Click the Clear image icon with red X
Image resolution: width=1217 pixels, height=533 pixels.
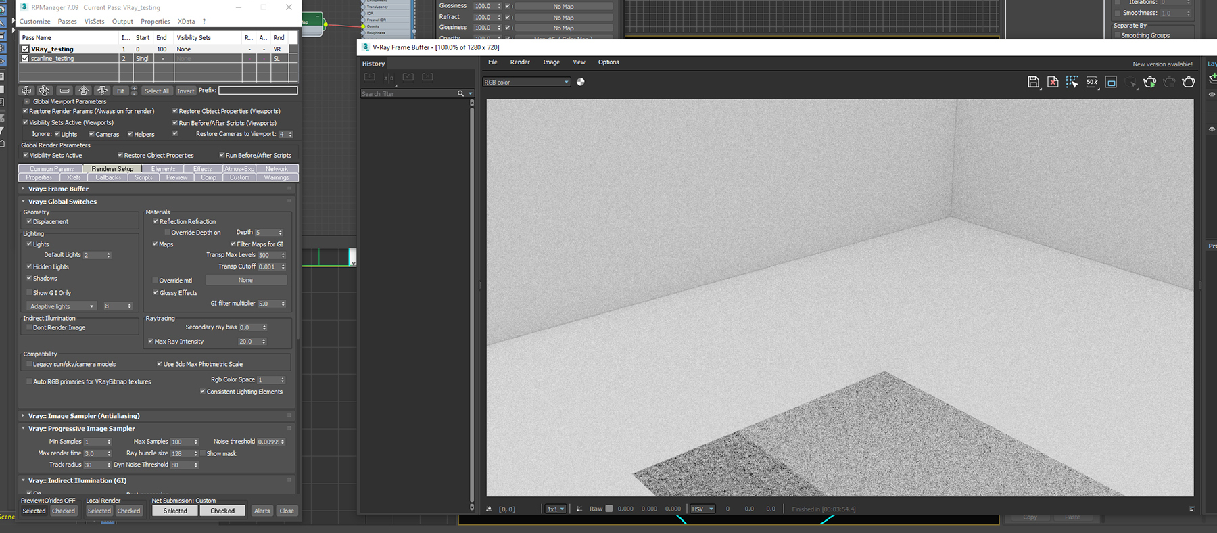(x=1053, y=82)
